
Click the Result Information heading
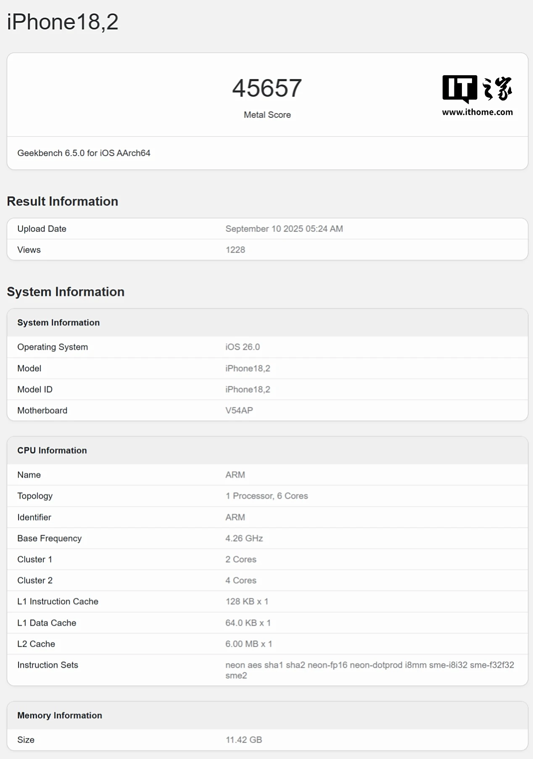click(63, 201)
